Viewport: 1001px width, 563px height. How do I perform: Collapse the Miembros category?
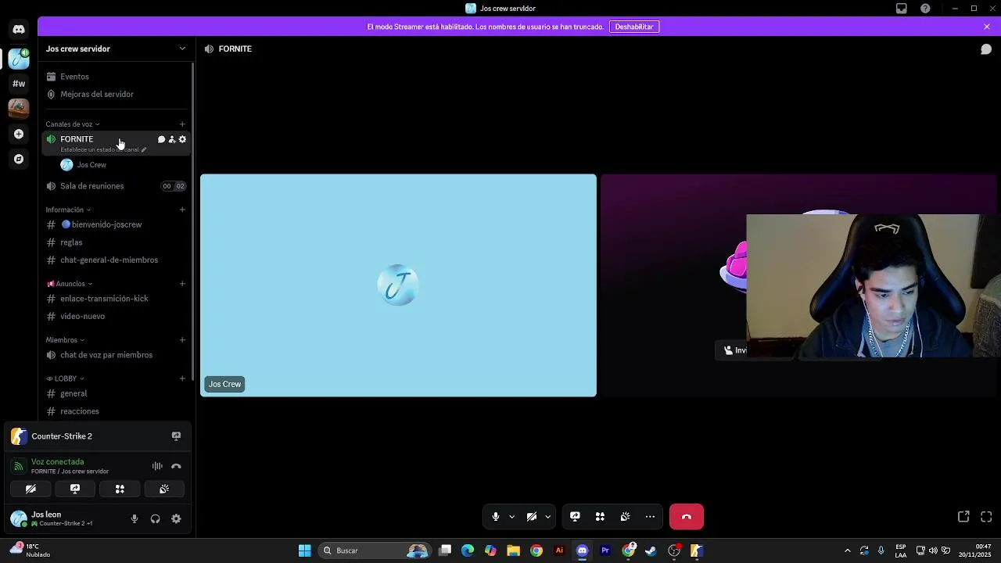pyautogui.click(x=65, y=340)
